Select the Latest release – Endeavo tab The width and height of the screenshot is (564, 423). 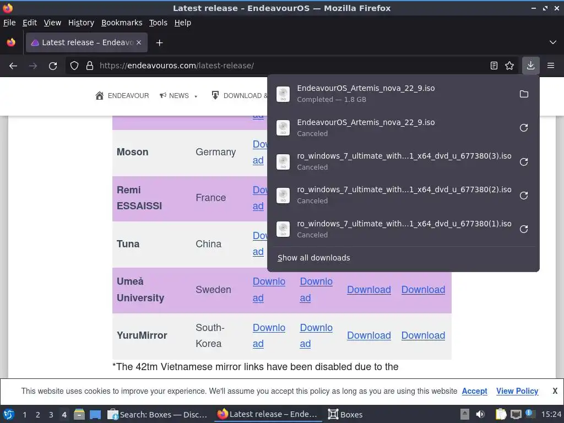pos(86,42)
